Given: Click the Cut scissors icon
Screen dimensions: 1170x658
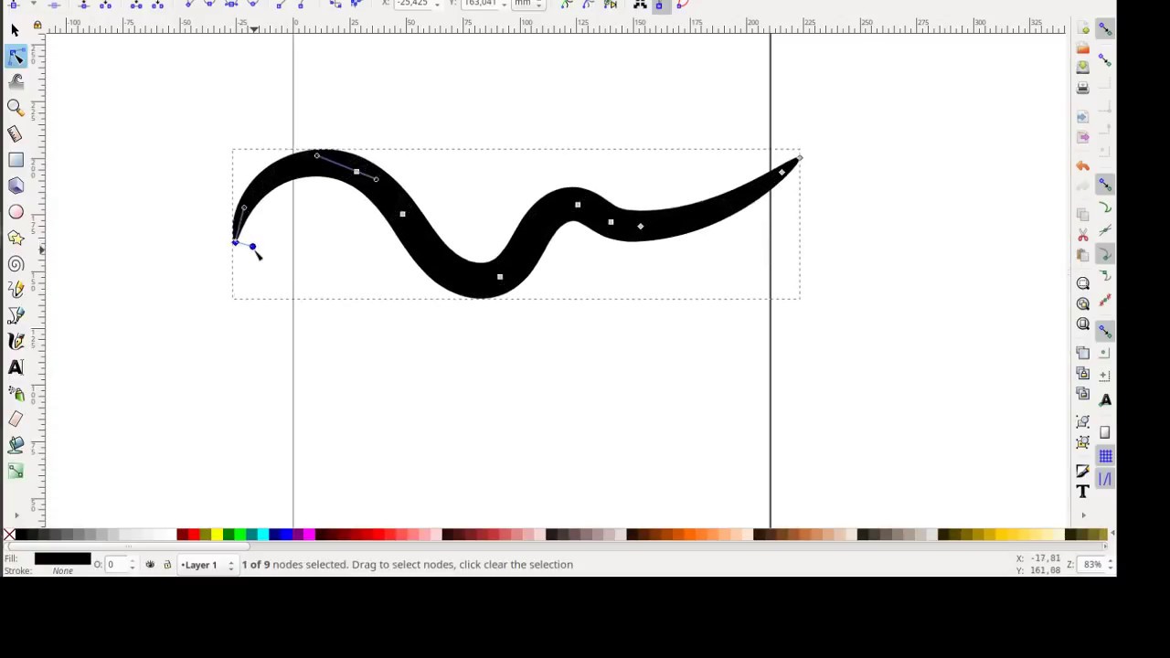Looking at the screenshot, I should 1083,235.
